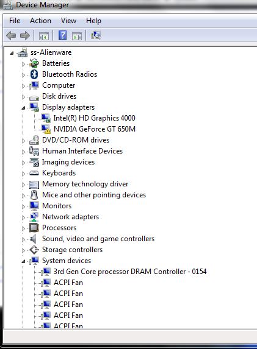
Task: Click the Bluetooth Radios icon
Action: point(34,74)
